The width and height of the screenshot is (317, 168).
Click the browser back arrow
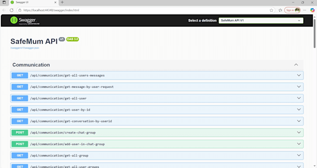pyautogui.click(x=4, y=10)
